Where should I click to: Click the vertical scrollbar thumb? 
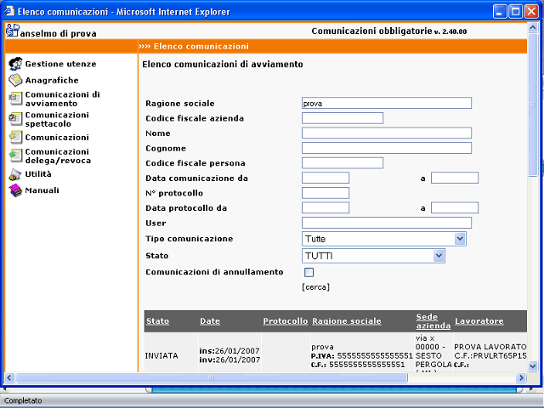533,105
